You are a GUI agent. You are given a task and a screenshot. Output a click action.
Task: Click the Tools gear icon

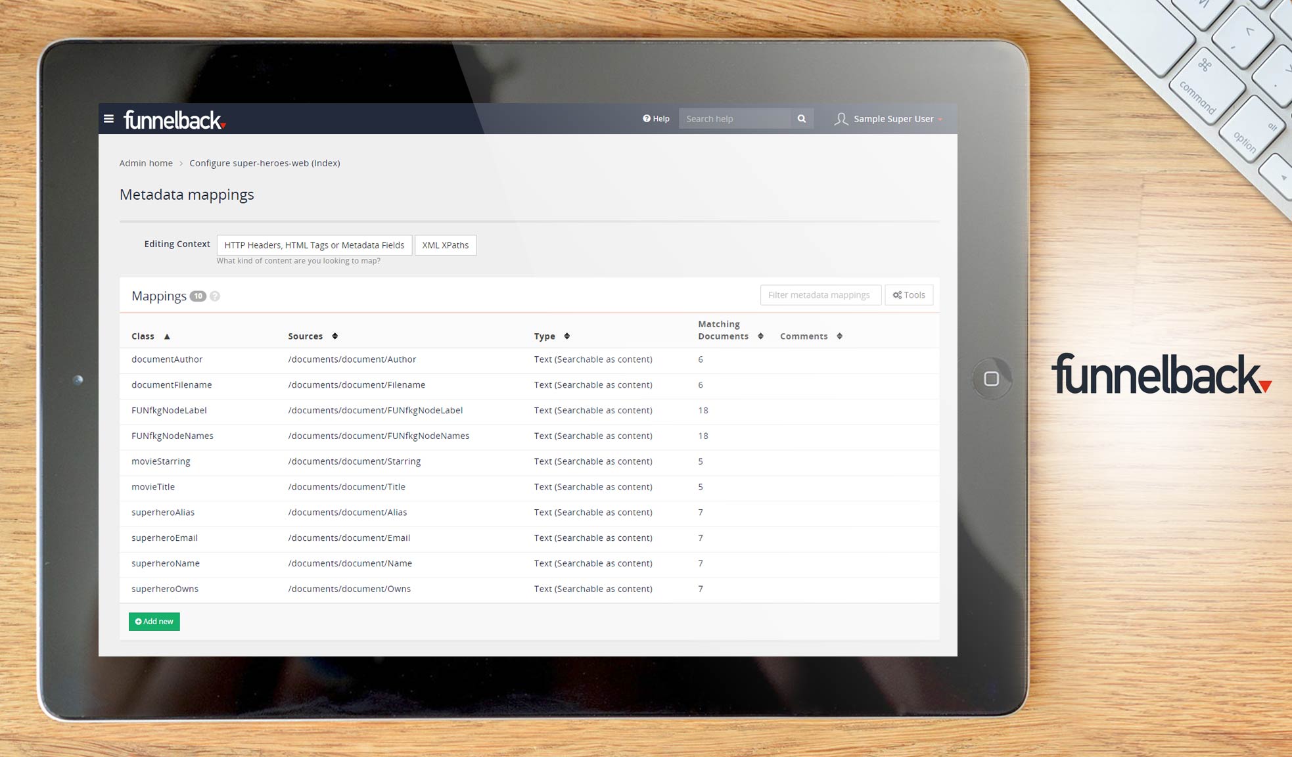pyautogui.click(x=898, y=294)
